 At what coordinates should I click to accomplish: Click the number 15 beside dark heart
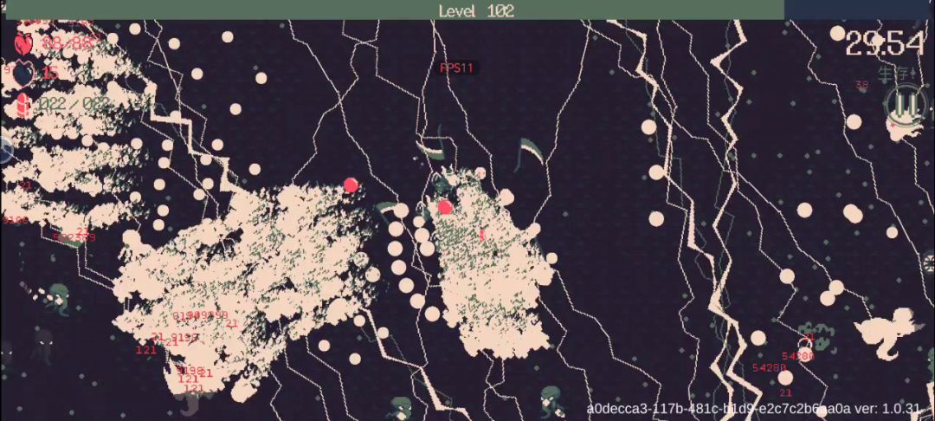coord(50,73)
